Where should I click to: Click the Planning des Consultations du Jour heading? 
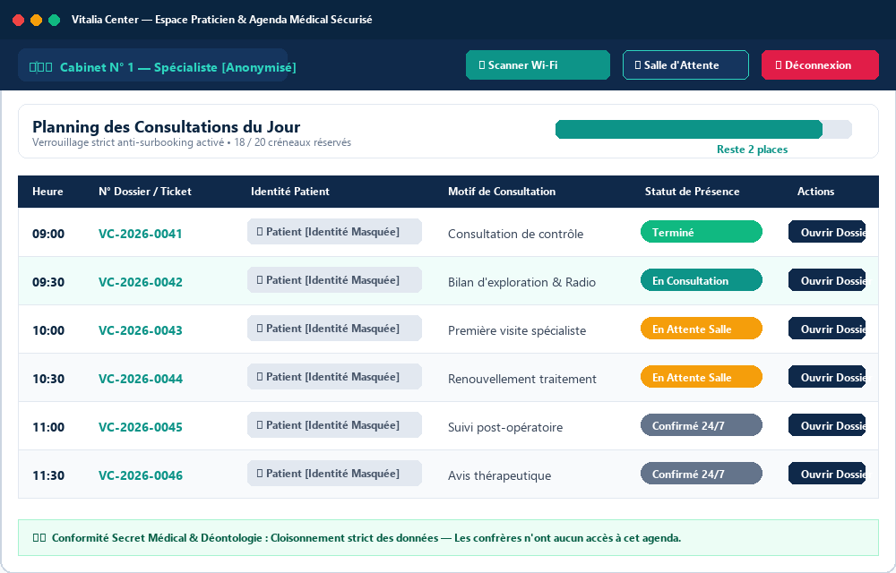166,127
